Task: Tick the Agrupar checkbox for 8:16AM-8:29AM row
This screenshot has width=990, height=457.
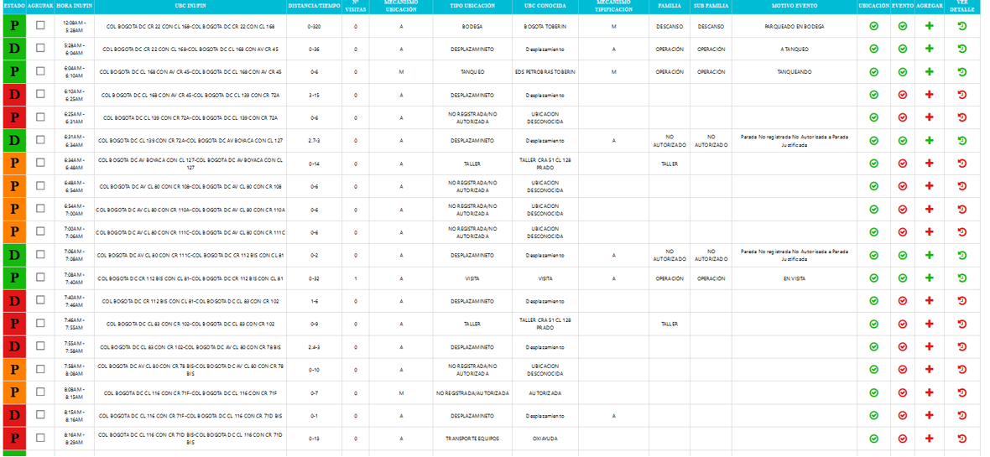Action: point(40,438)
